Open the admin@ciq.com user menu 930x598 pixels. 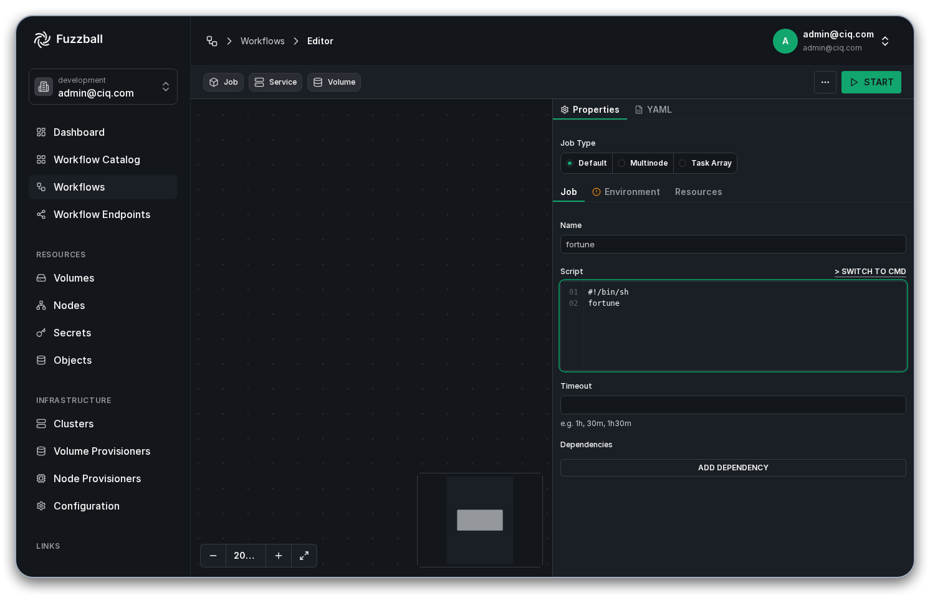click(x=832, y=41)
